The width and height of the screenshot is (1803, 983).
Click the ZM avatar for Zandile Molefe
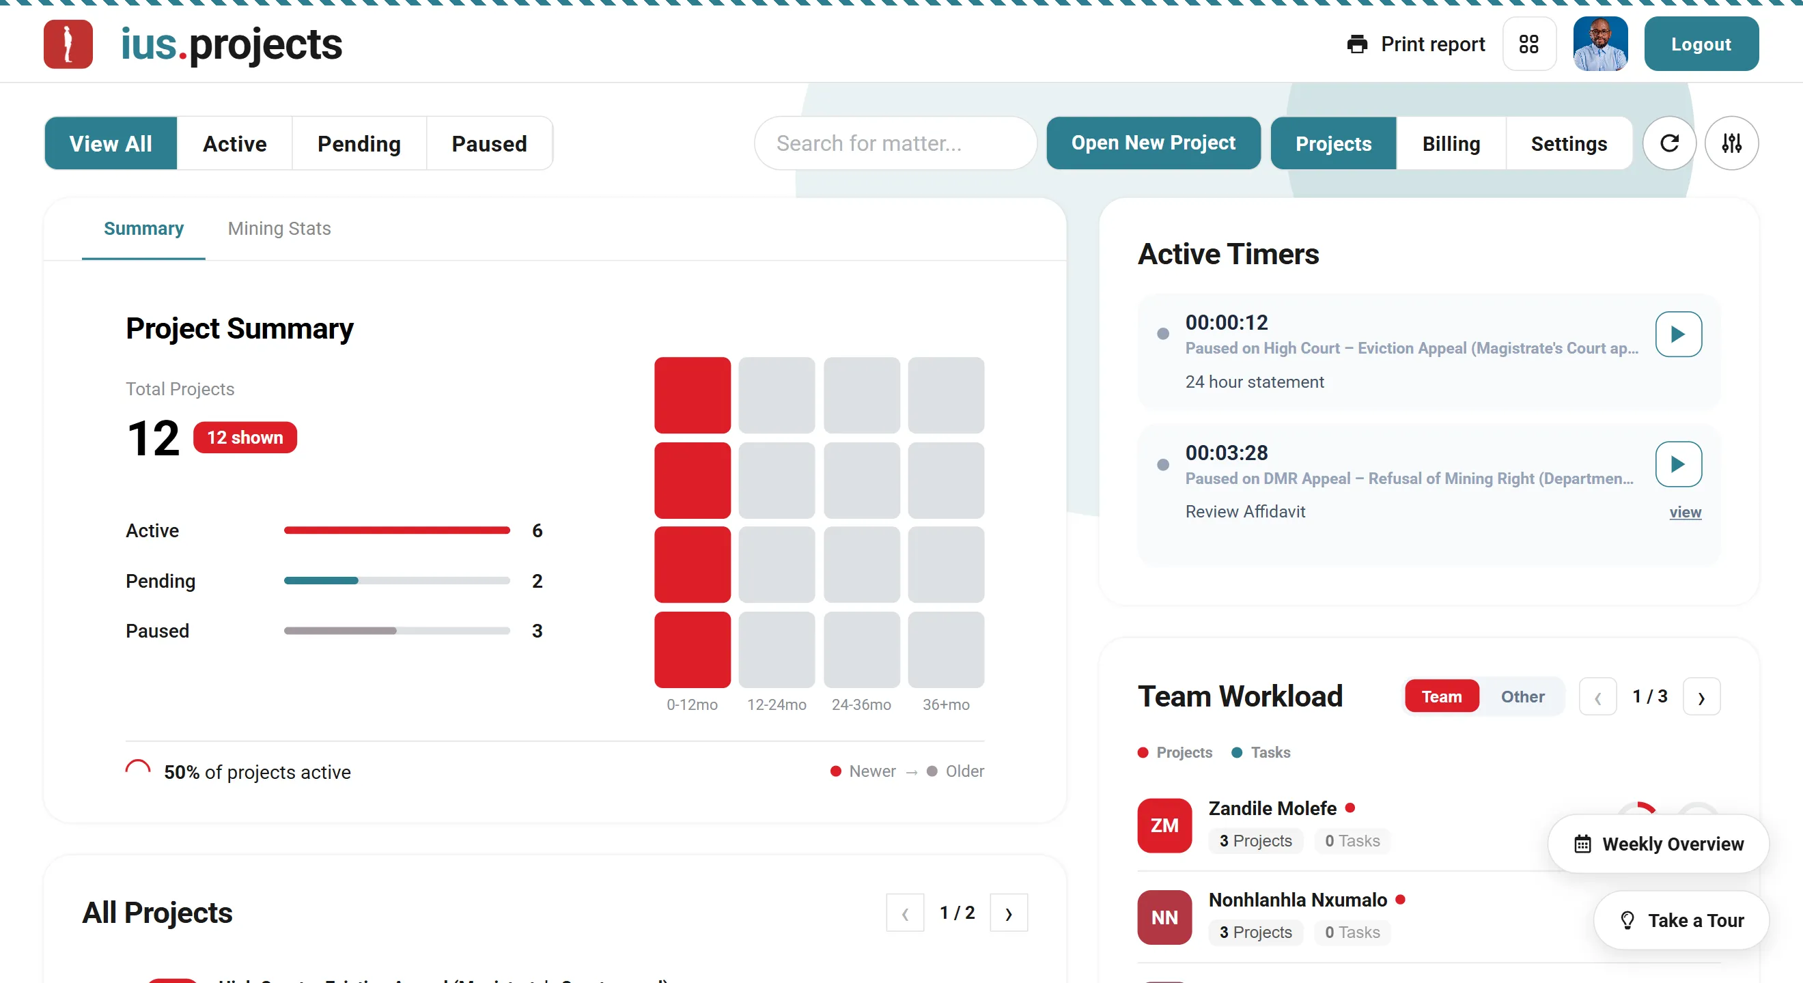tap(1164, 825)
